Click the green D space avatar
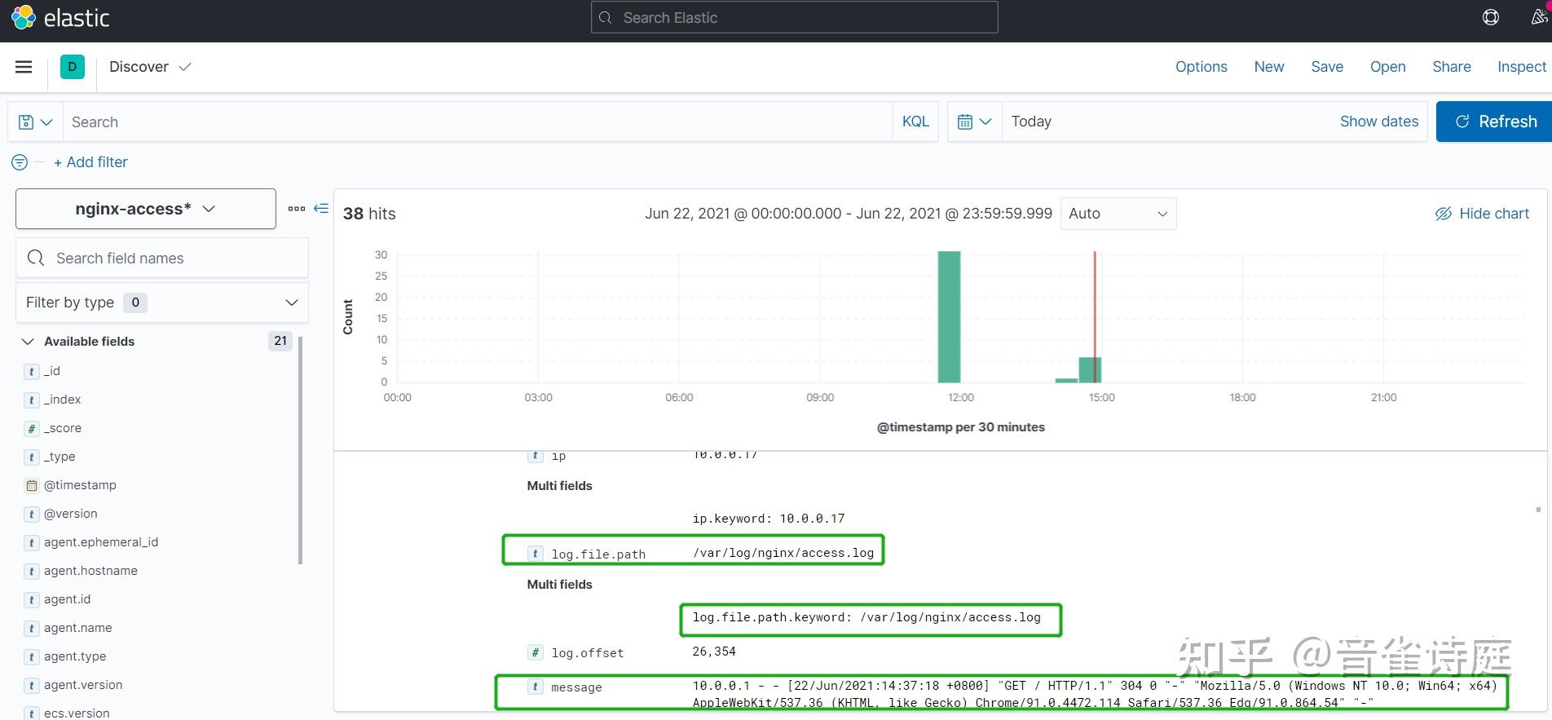Screen dimensions: 1552x720 pos(73,67)
